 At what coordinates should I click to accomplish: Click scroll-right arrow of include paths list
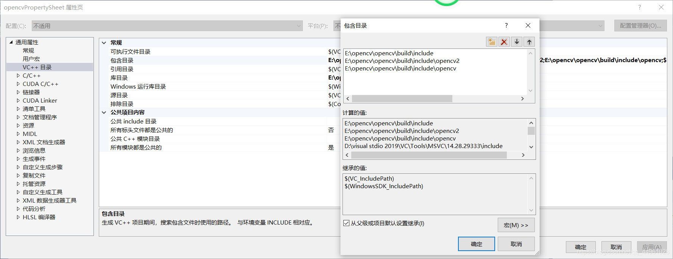coord(522,98)
